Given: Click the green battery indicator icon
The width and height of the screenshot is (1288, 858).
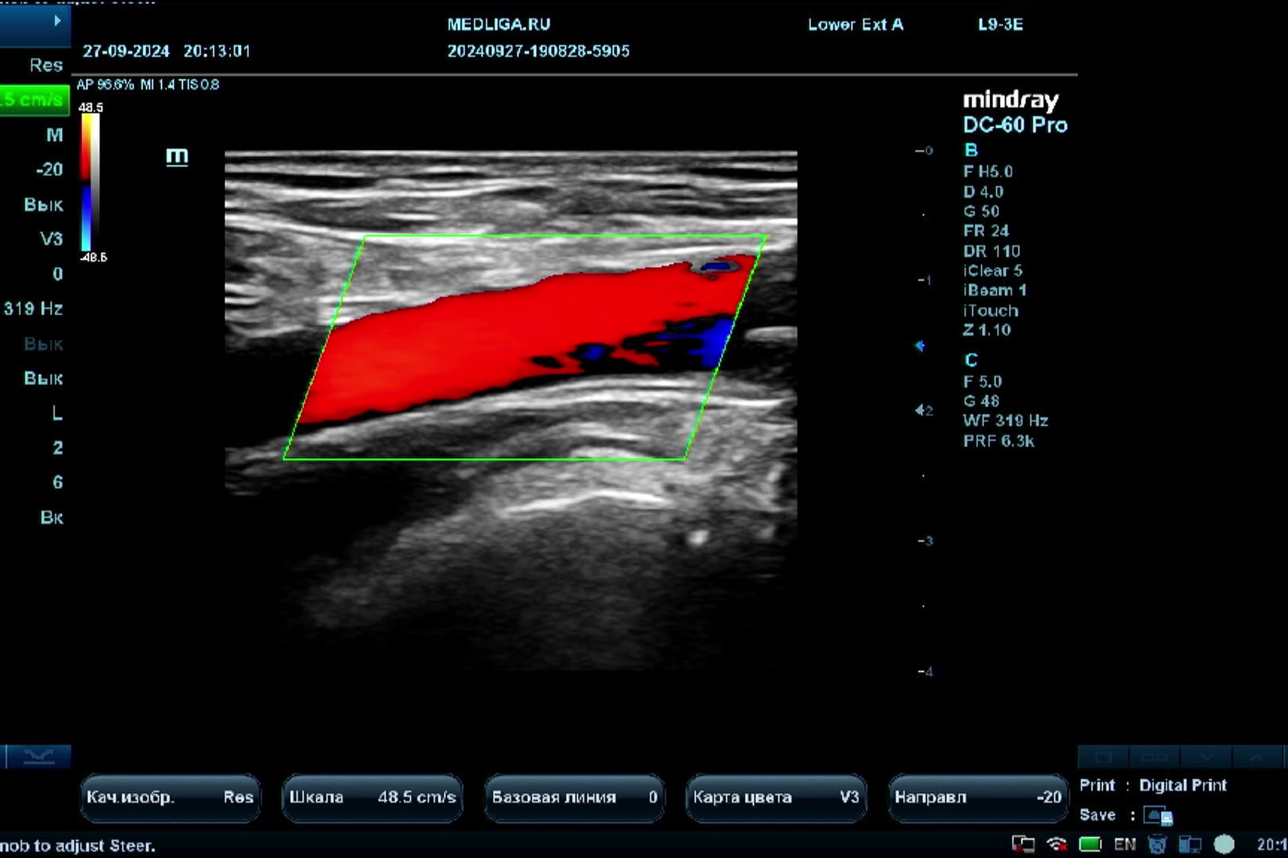Looking at the screenshot, I should 1090,844.
